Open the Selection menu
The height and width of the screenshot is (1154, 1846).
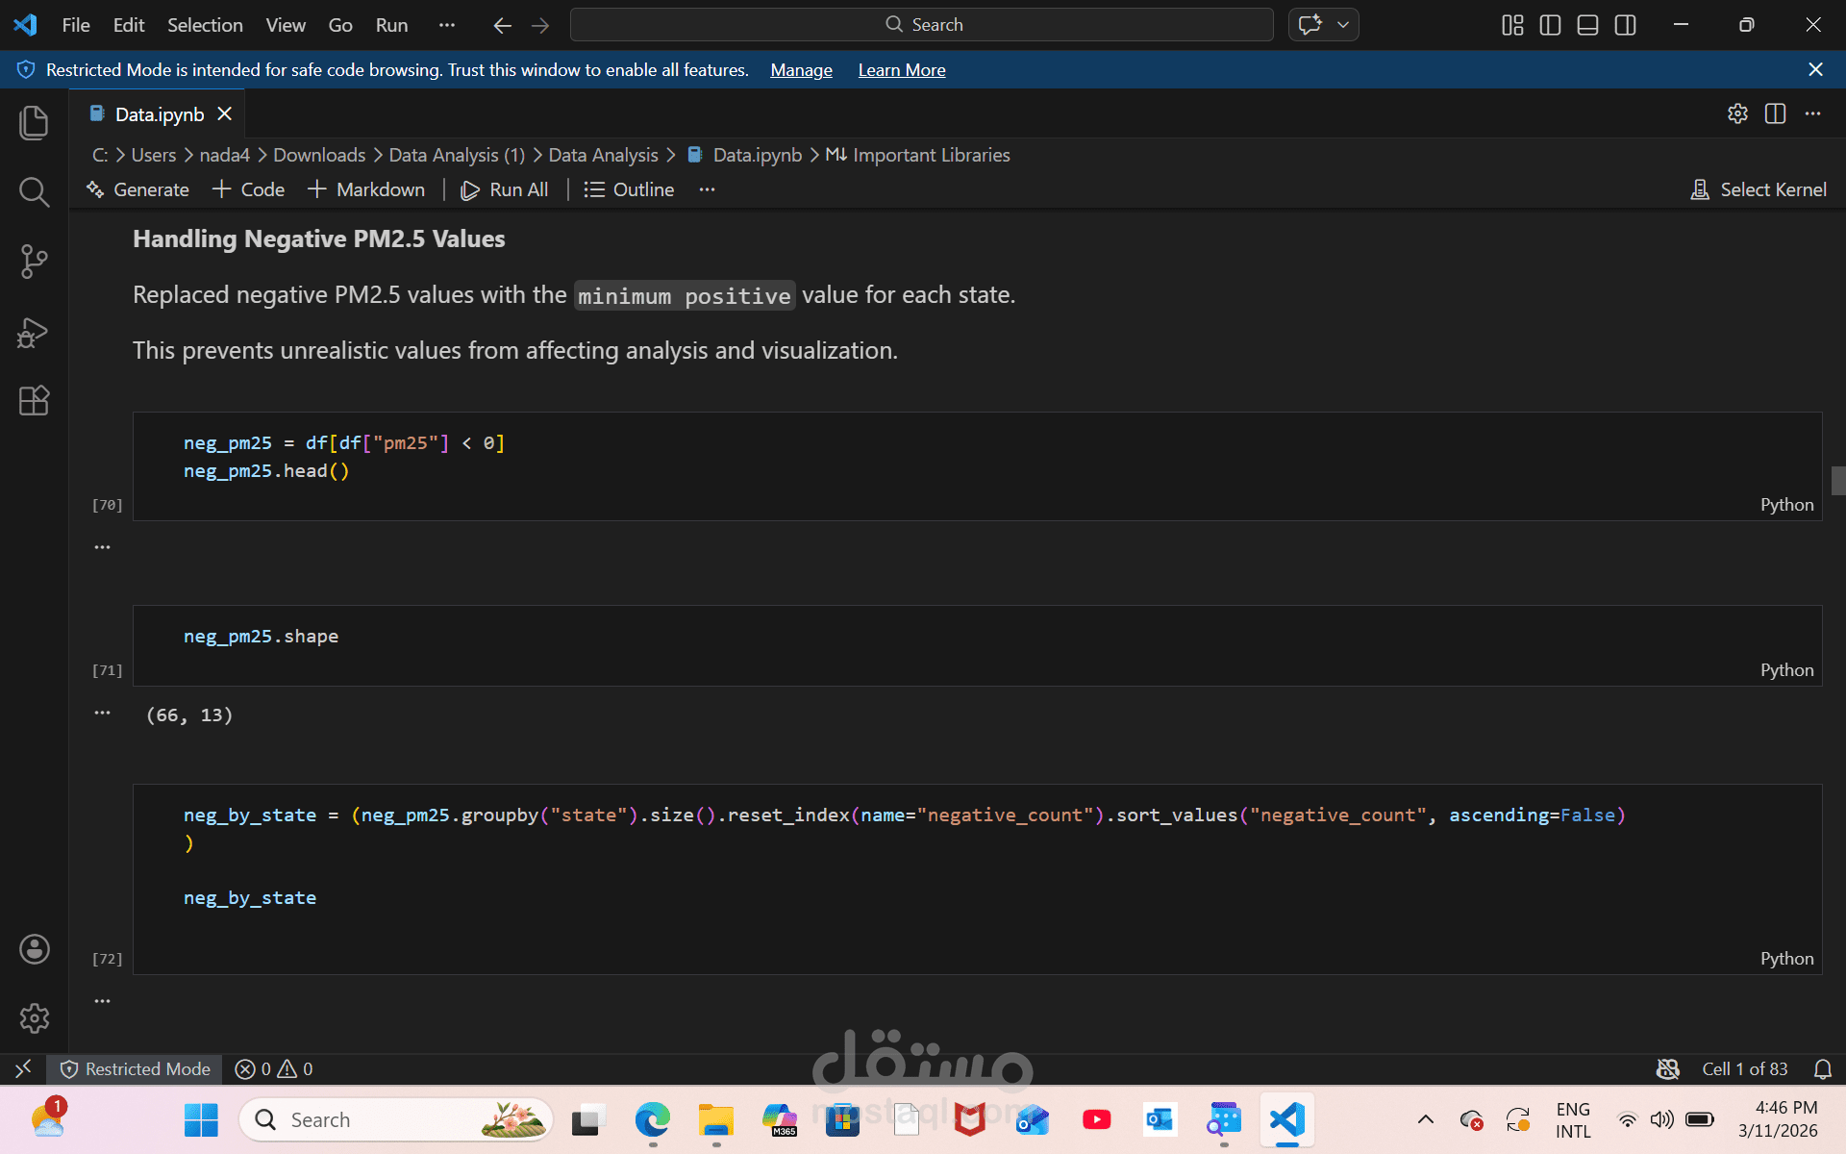(x=205, y=25)
